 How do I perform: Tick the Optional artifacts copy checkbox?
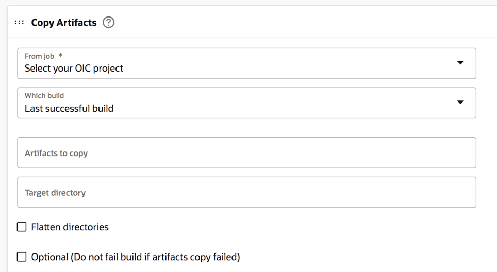pos(22,257)
